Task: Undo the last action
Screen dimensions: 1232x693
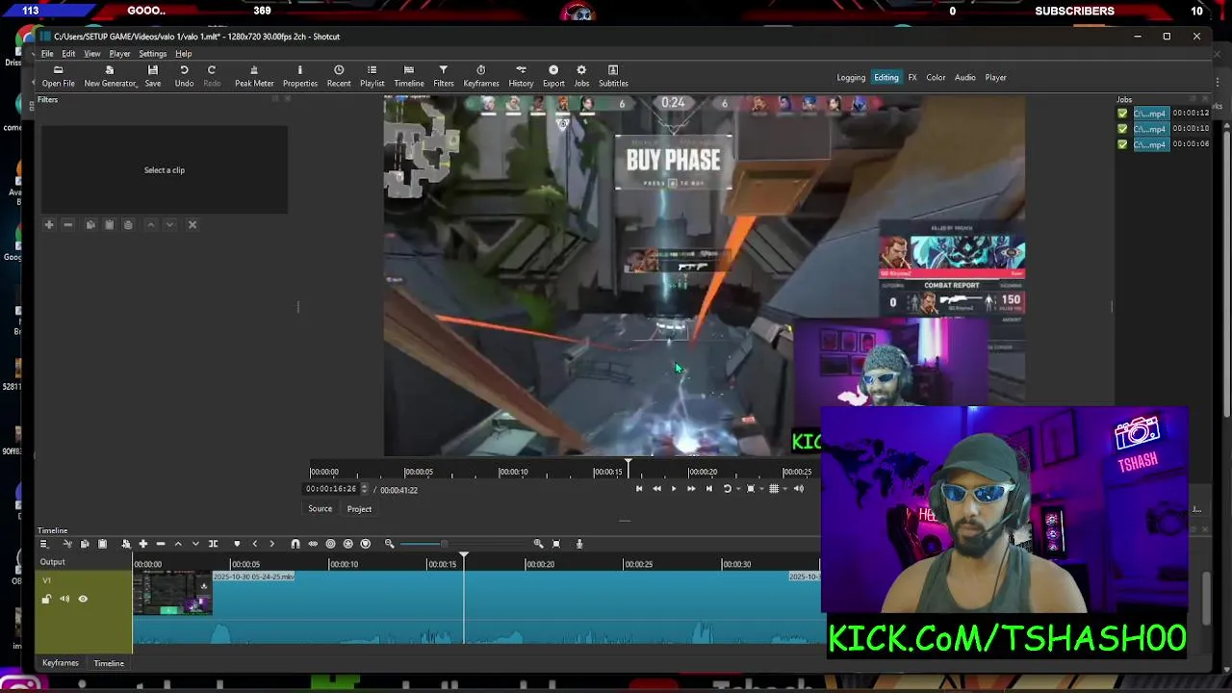Action: tap(184, 76)
